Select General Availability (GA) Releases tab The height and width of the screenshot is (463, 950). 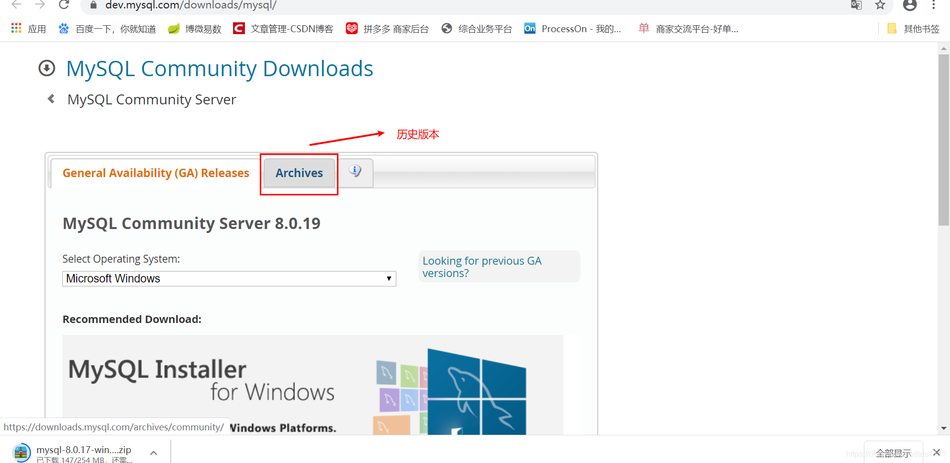156,173
